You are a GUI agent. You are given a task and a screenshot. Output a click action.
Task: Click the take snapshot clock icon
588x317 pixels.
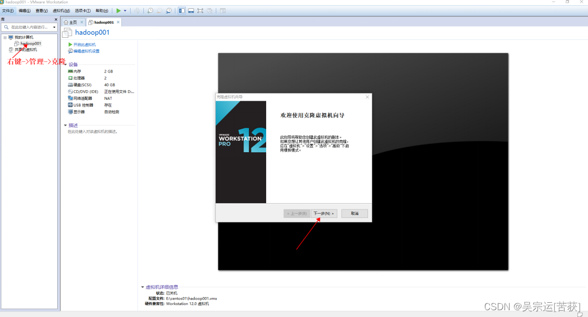pyautogui.click(x=150, y=11)
